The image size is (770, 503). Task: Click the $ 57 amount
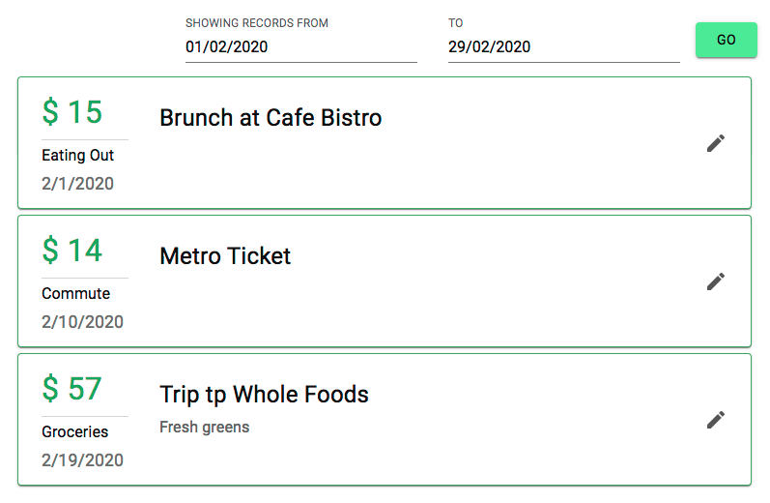coord(72,389)
